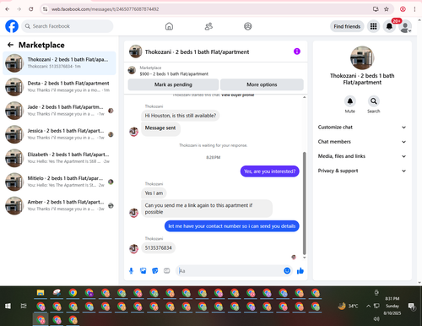This screenshot has width=422, height=326.
Task: Open the Thokozani conversation in the chat list
Action: pyautogui.click(x=59, y=63)
